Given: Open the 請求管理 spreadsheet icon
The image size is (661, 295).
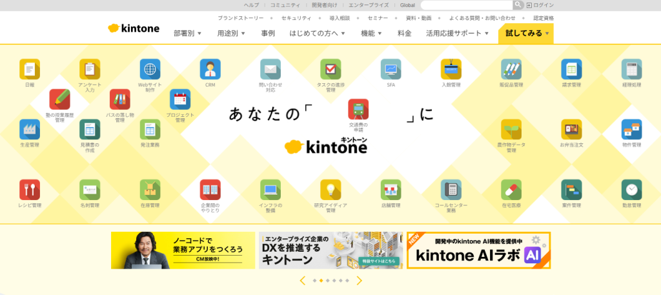Looking at the screenshot, I should click(x=572, y=69).
